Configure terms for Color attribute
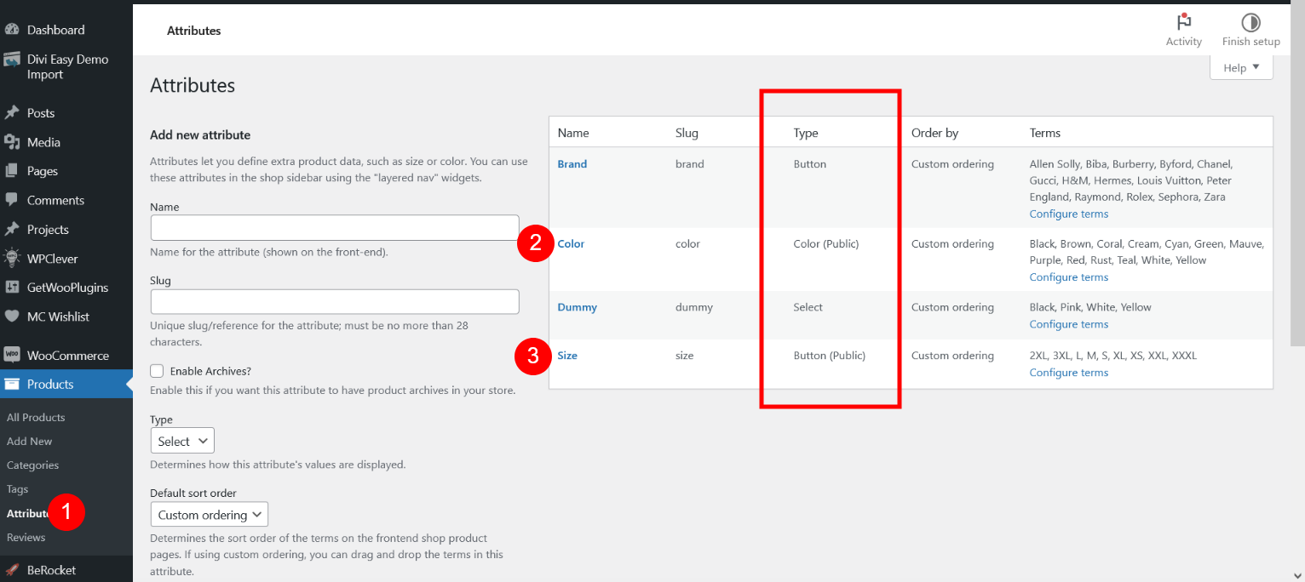 pyautogui.click(x=1069, y=277)
